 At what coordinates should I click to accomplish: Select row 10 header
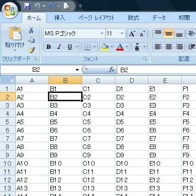[x=8, y=163]
